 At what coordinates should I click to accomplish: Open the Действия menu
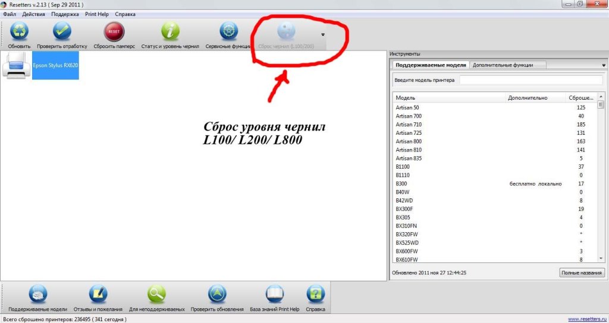[33, 14]
